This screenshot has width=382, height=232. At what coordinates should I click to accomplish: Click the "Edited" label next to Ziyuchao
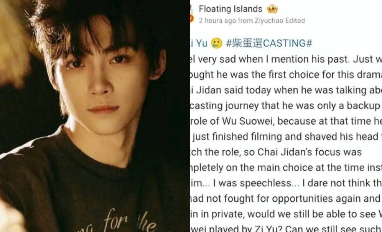pos(295,20)
